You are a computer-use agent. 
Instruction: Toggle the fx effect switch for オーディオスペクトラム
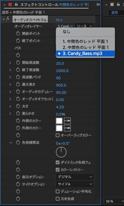8,19
